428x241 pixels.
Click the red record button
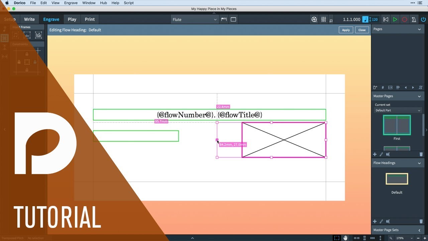point(405,19)
